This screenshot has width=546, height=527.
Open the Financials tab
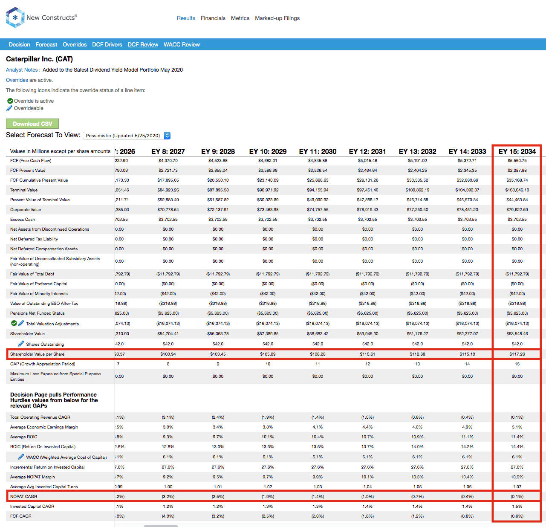coord(213,18)
